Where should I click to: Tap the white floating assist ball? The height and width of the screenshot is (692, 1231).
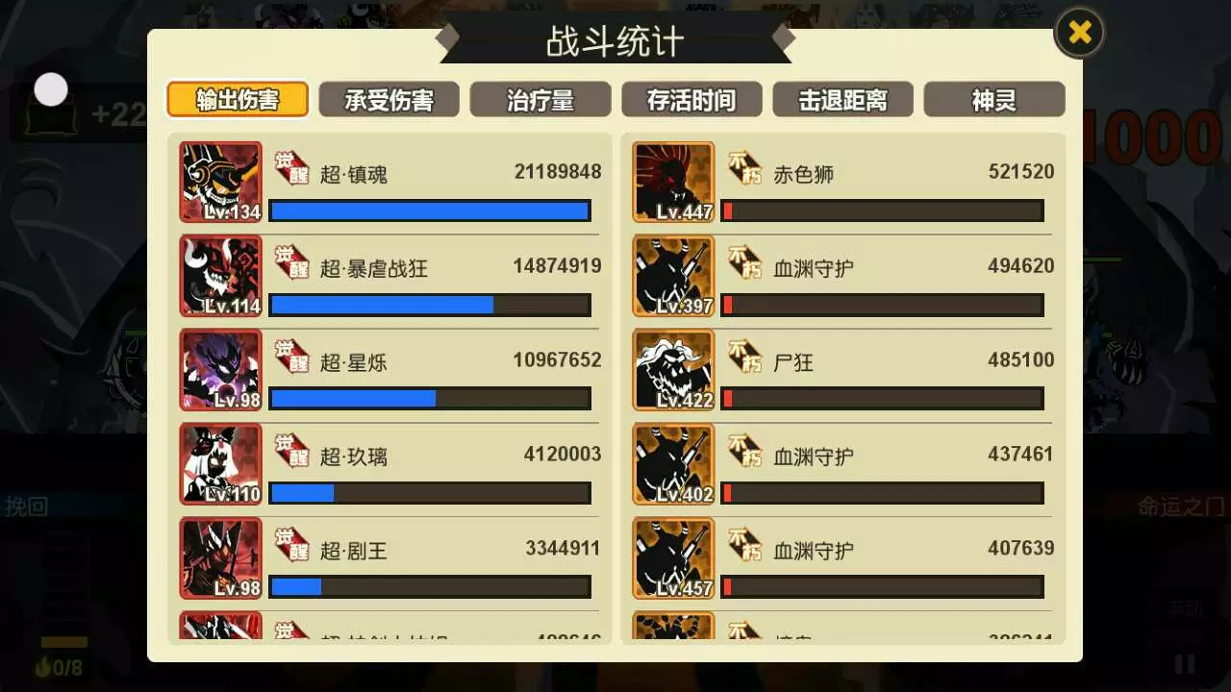pos(51,89)
